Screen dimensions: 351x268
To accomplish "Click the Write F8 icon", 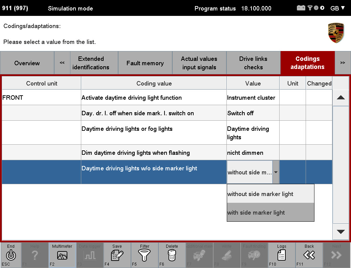I will pyautogui.click(x=227, y=255).
